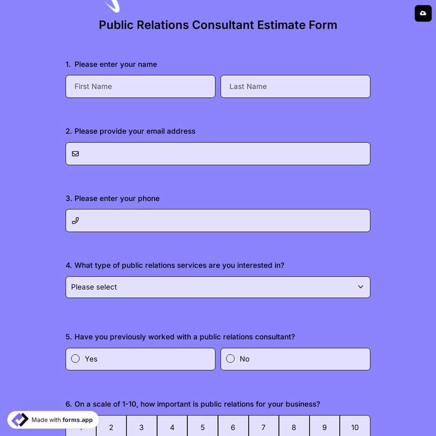This screenshot has height=436, width=436.
Task: Select the Yes radio button
Action: (x=76, y=359)
